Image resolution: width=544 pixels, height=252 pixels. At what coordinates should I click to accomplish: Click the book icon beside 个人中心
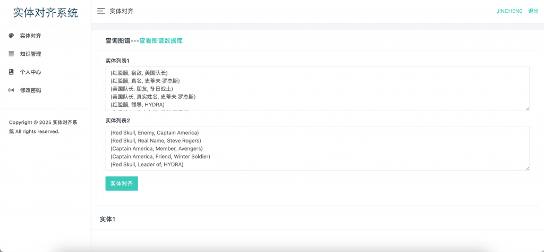11,72
